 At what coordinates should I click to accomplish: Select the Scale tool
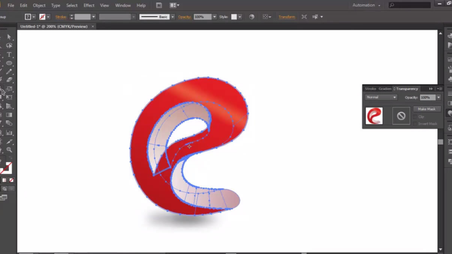coord(9,89)
